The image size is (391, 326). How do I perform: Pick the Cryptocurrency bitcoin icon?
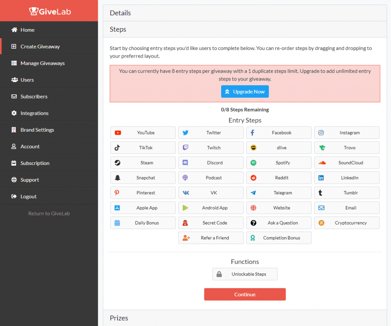click(x=322, y=223)
